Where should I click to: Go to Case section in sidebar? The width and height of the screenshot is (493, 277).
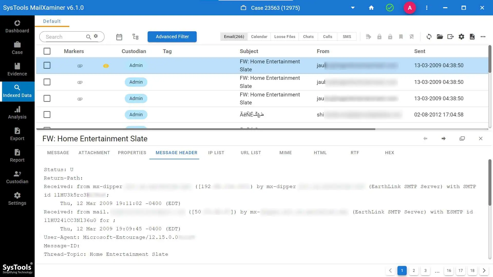point(17,48)
